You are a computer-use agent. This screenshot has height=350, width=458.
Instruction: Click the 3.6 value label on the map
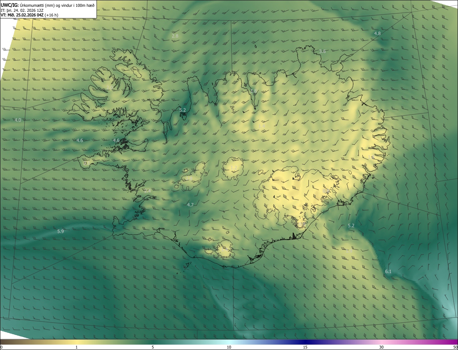(322, 52)
